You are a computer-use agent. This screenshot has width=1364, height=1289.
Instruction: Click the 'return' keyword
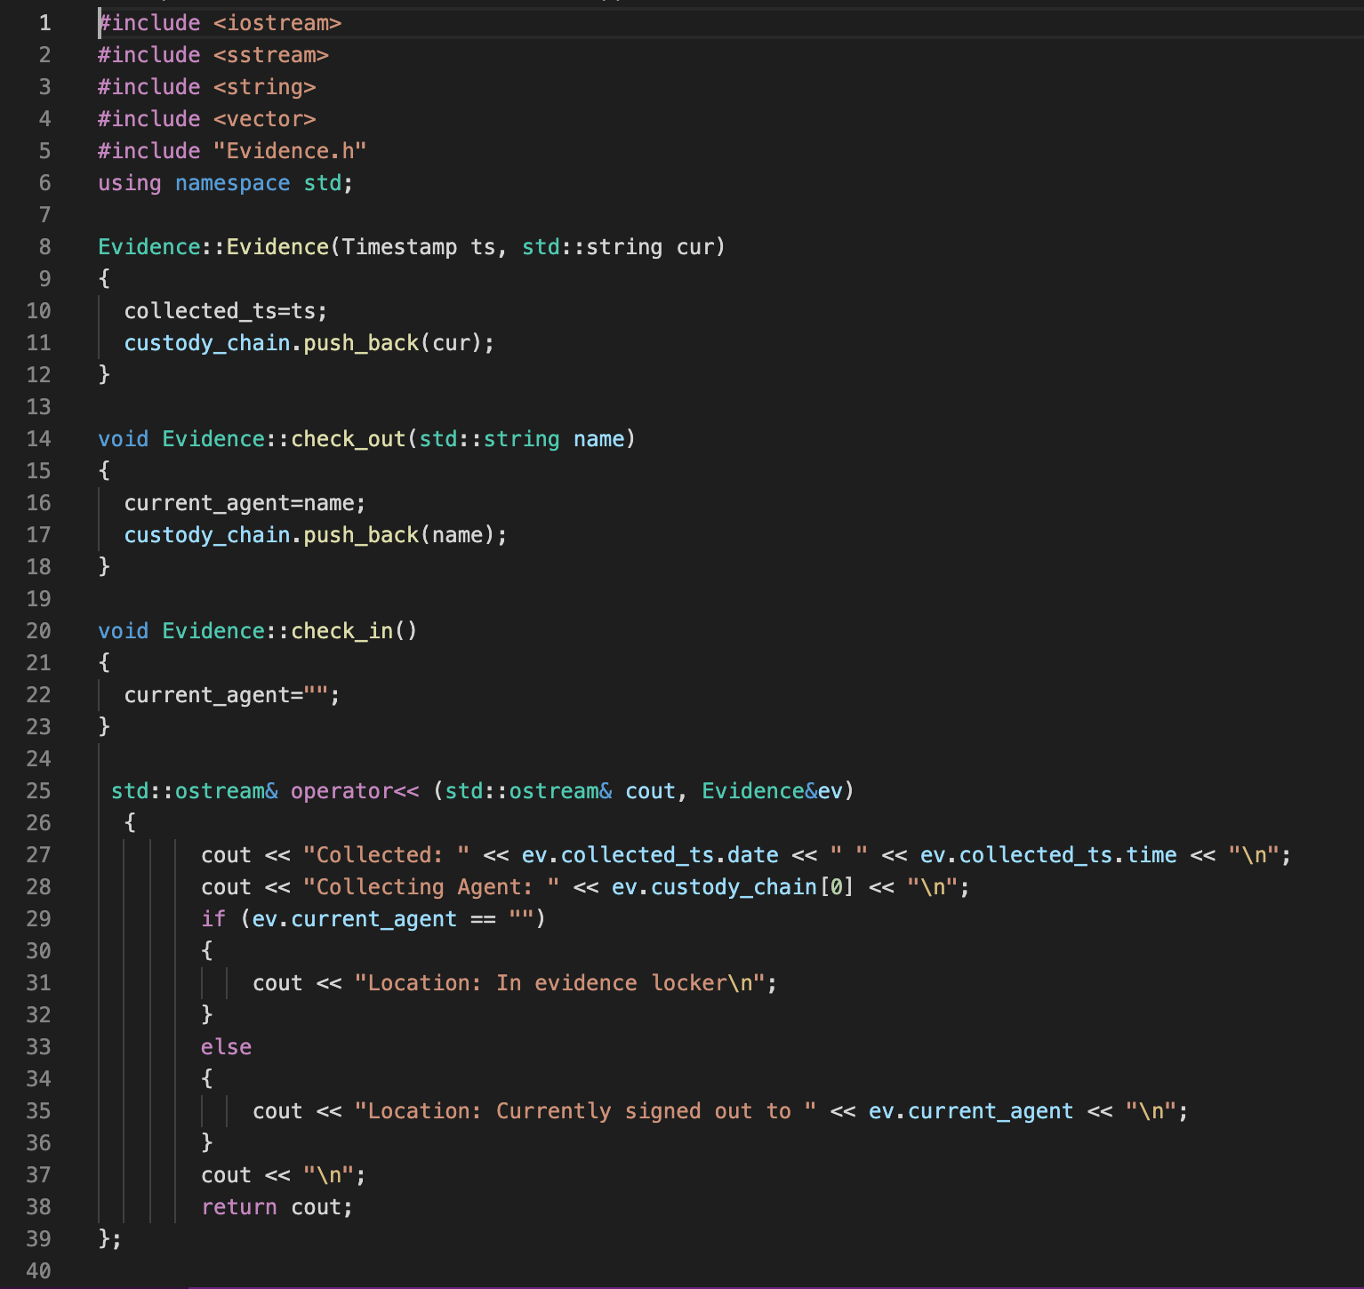coord(239,1207)
